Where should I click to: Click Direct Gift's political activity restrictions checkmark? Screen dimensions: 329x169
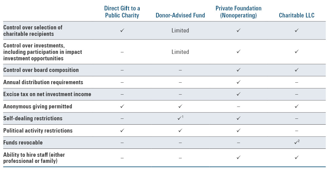(122, 130)
